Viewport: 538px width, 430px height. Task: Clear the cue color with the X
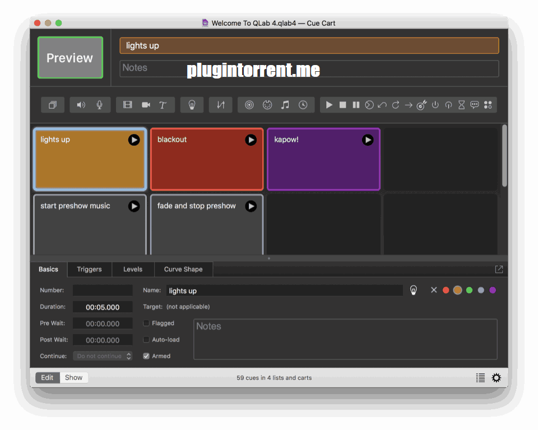[x=434, y=290]
